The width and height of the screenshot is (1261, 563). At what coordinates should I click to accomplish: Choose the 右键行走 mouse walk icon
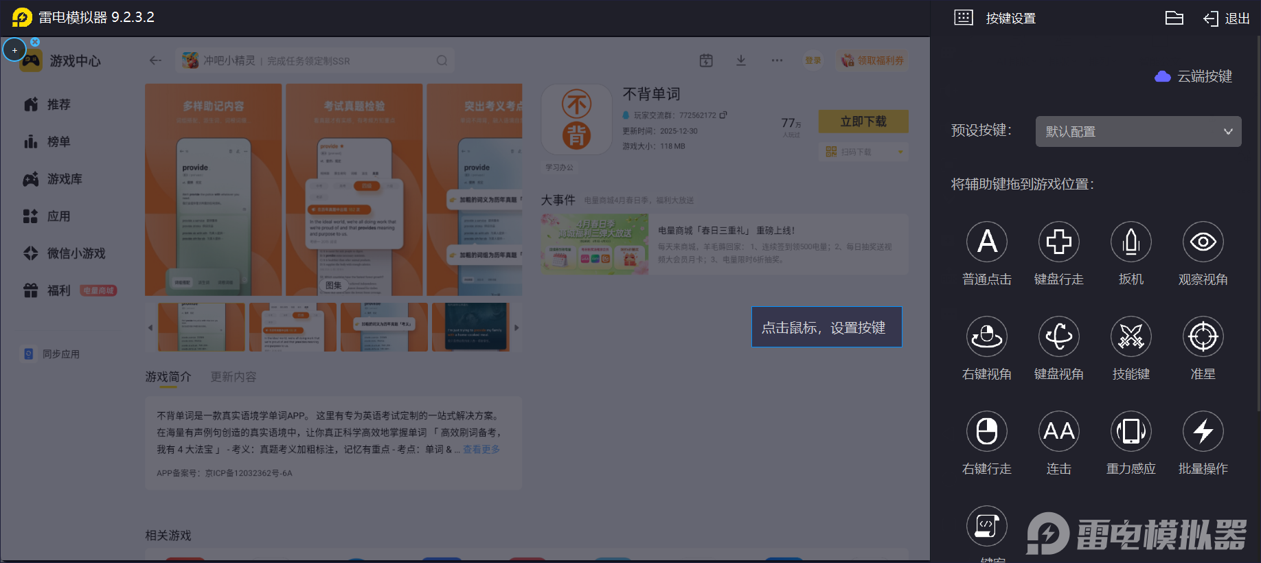987,431
